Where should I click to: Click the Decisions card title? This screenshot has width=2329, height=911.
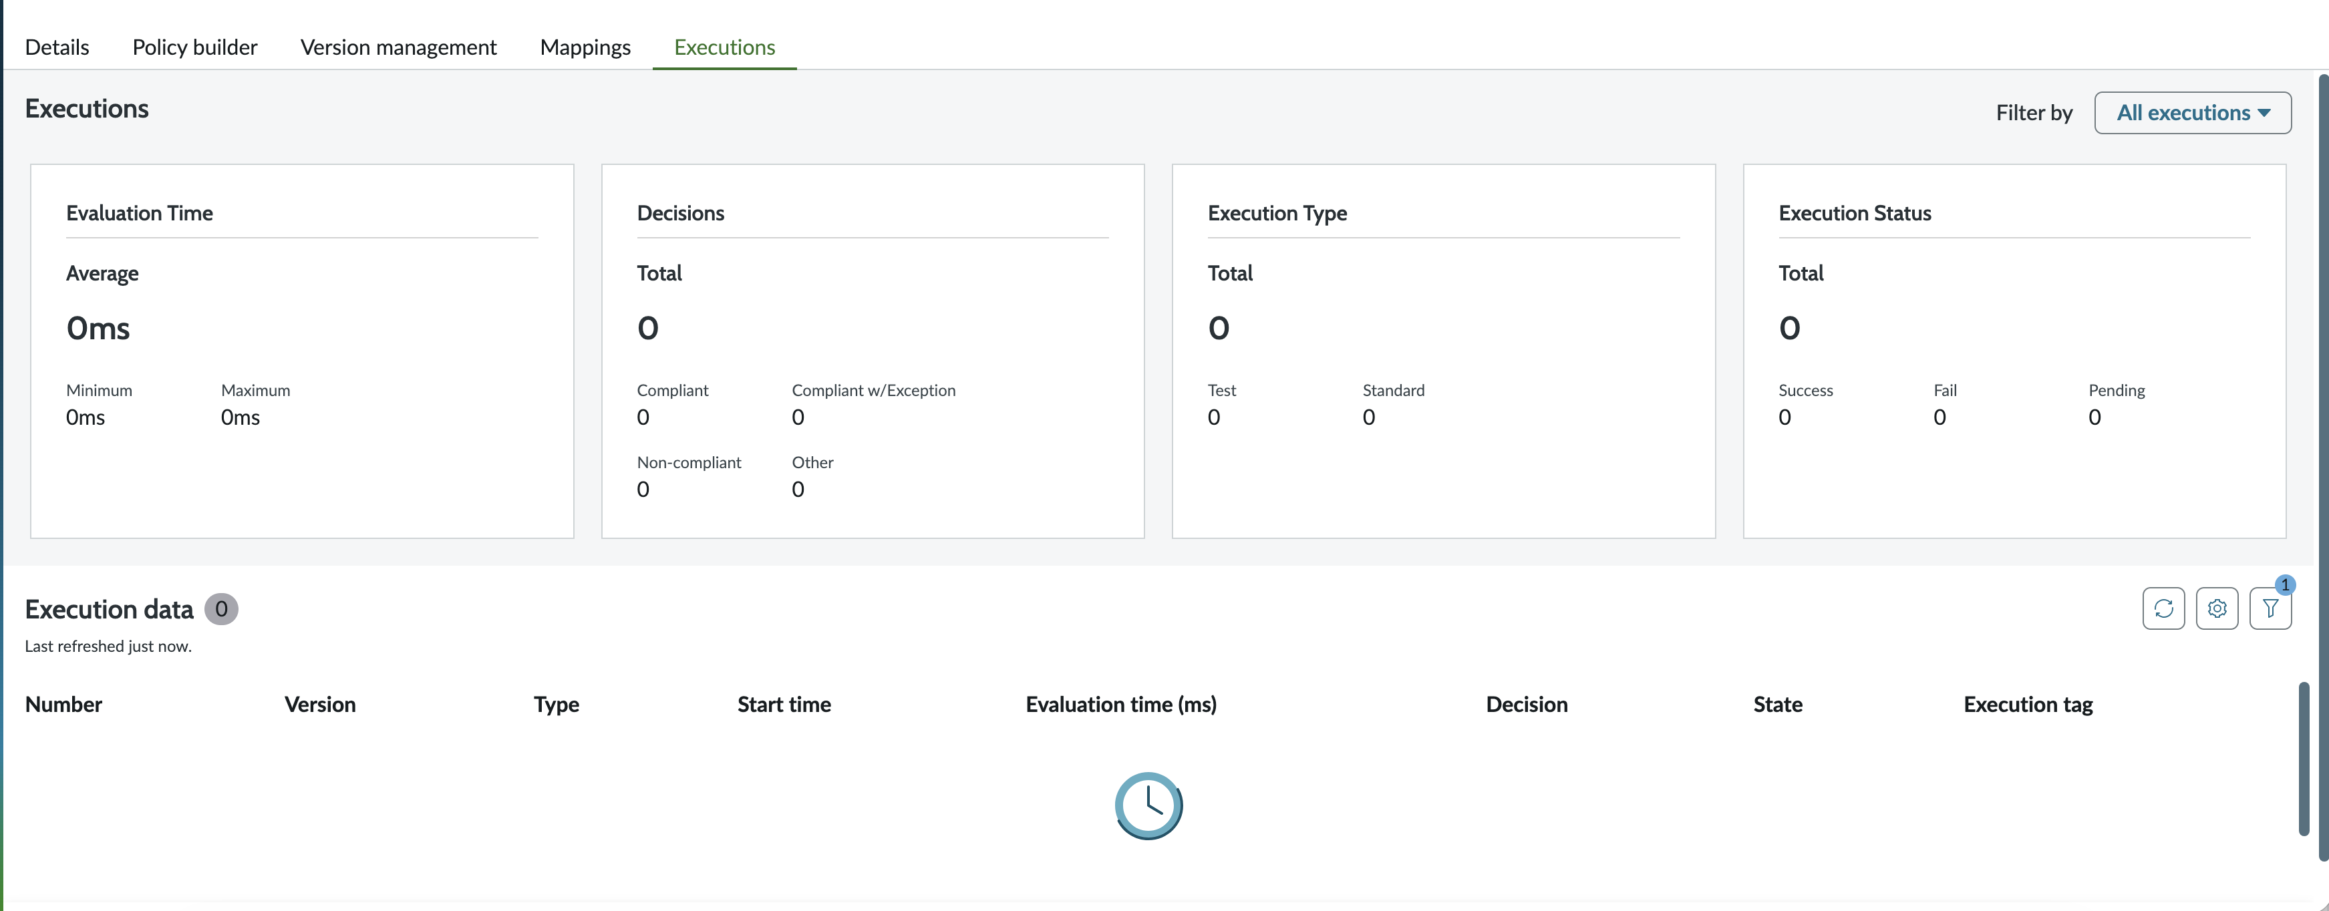[680, 213]
